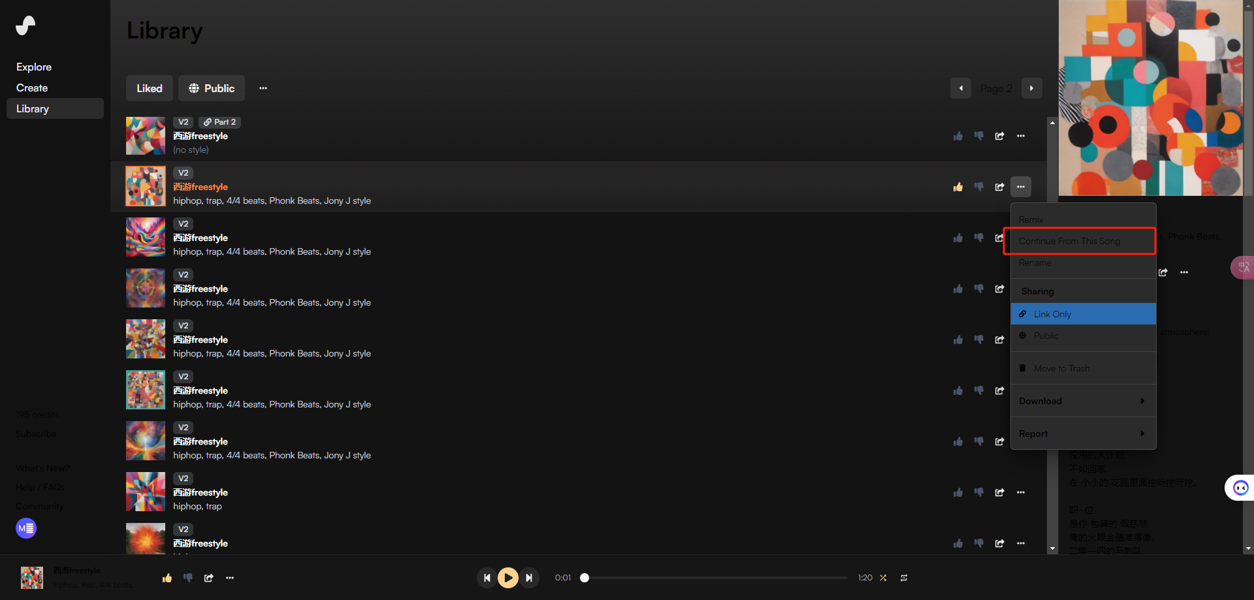This screenshot has width=1254, height=600.
Task: Open the user profile avatar
Action: click(26, 528)
